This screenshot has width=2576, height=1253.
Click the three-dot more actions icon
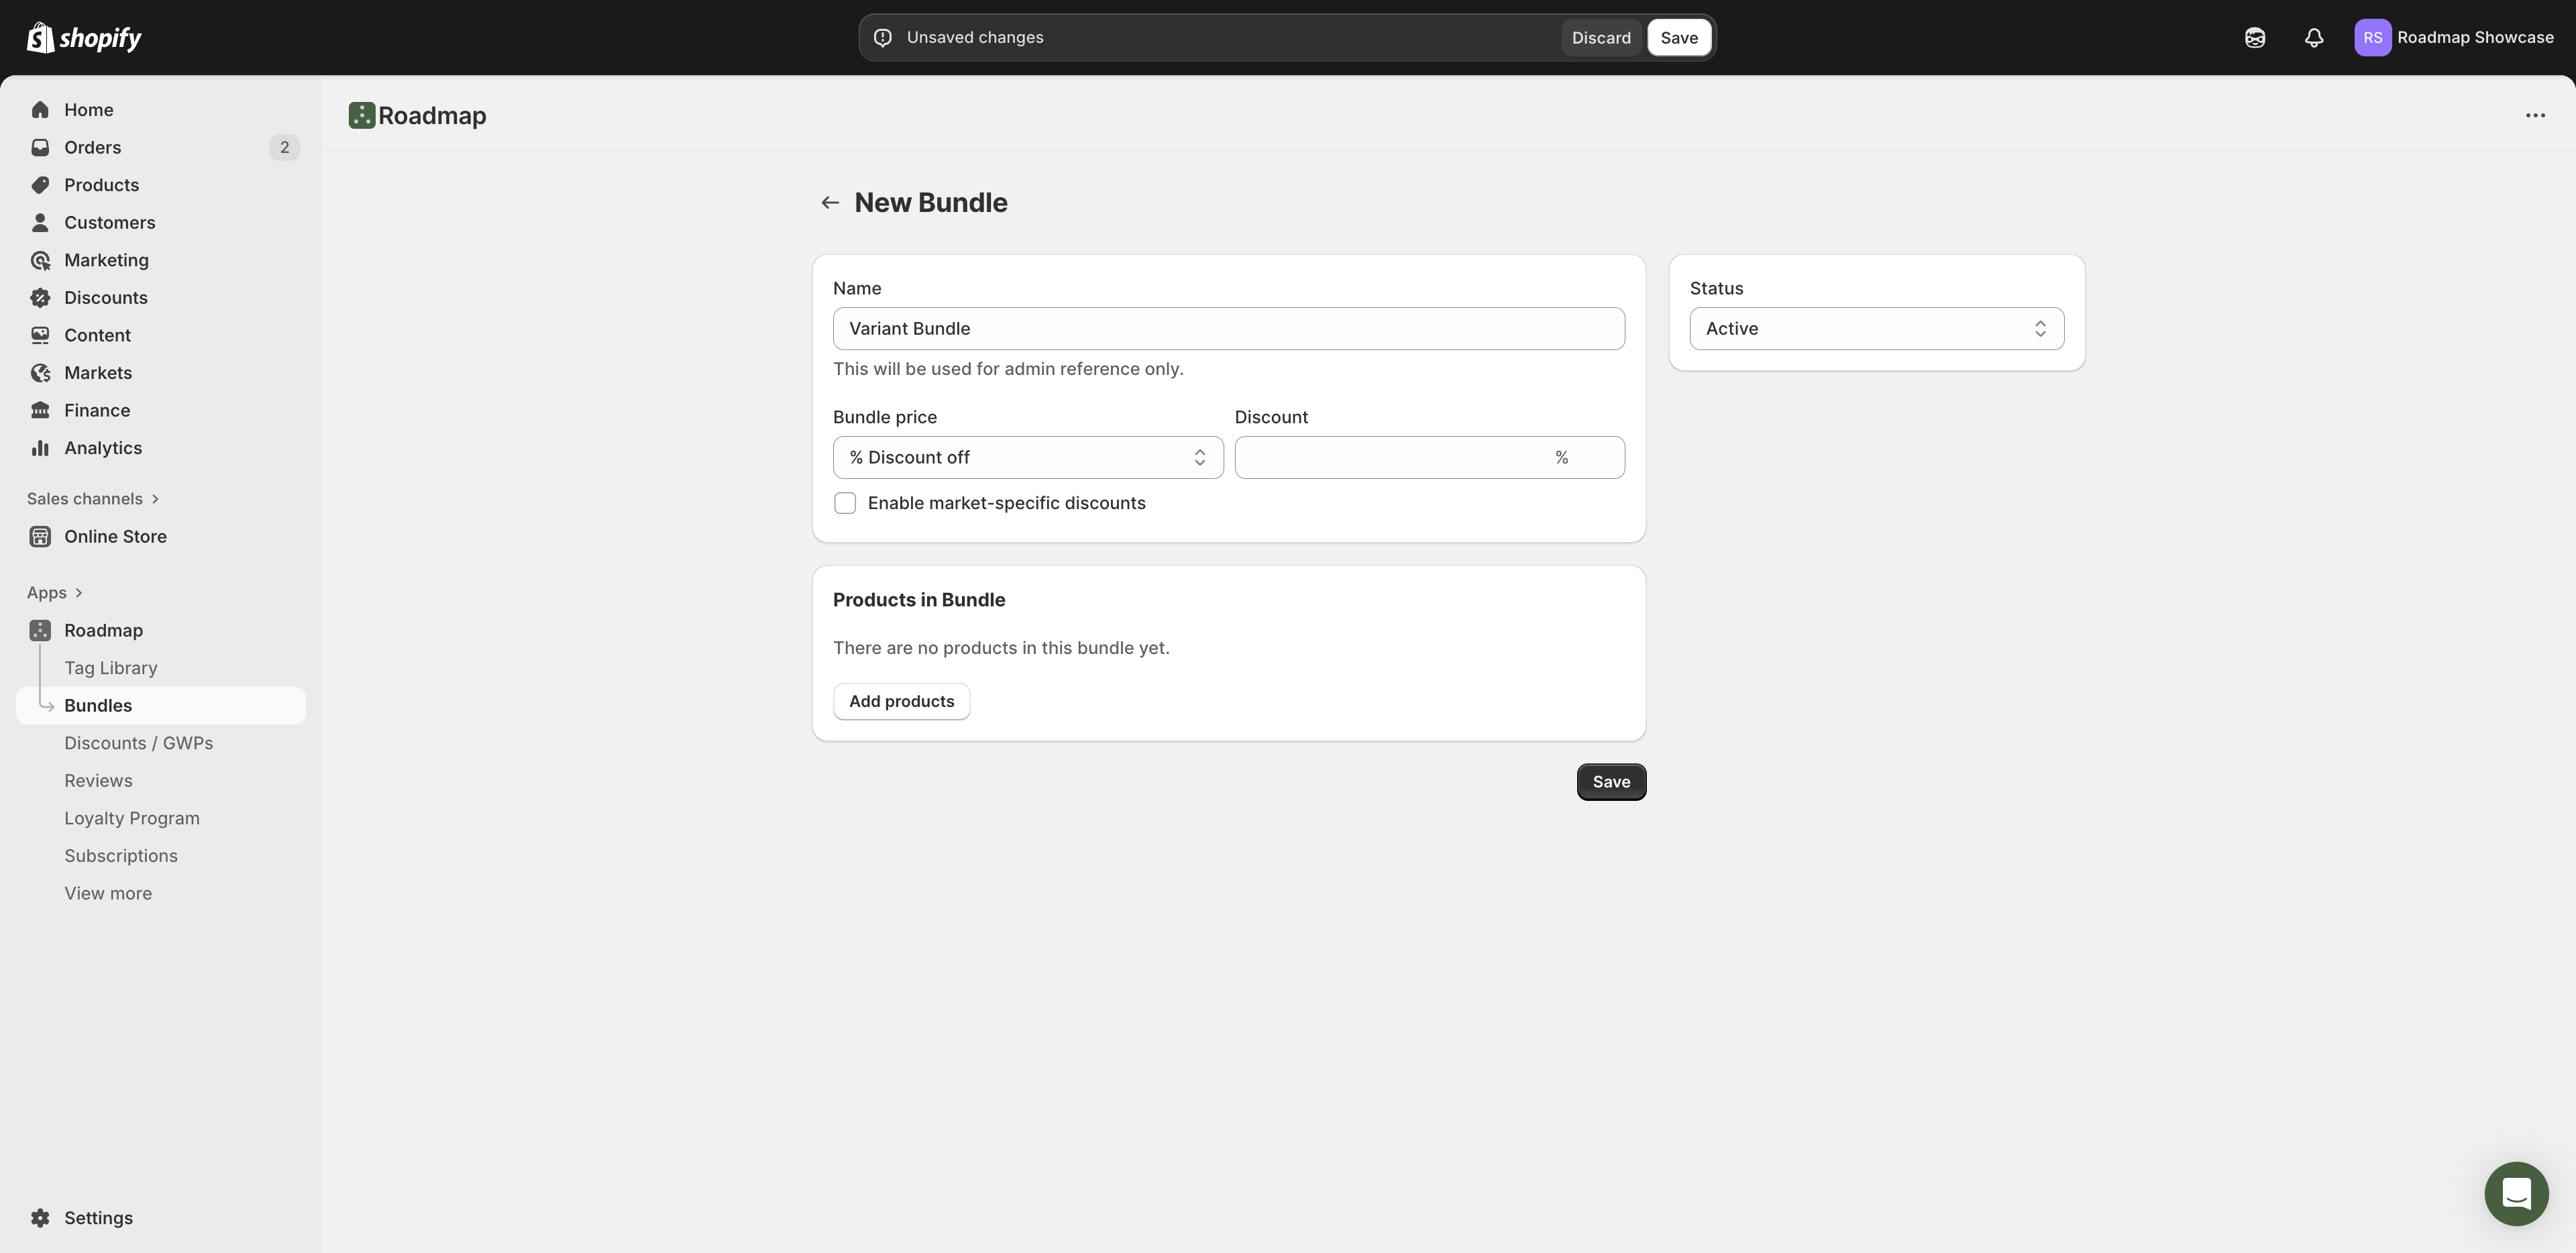coord(2534,116)
